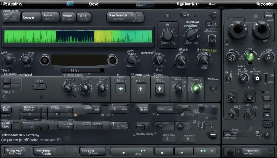Viewport: 277px width, 158px height.
Task: Click the round icon in Recorder footer
Action: click(230, 152)
